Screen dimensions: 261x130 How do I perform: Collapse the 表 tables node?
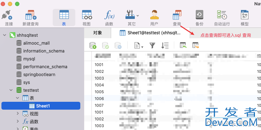(18, 98)
